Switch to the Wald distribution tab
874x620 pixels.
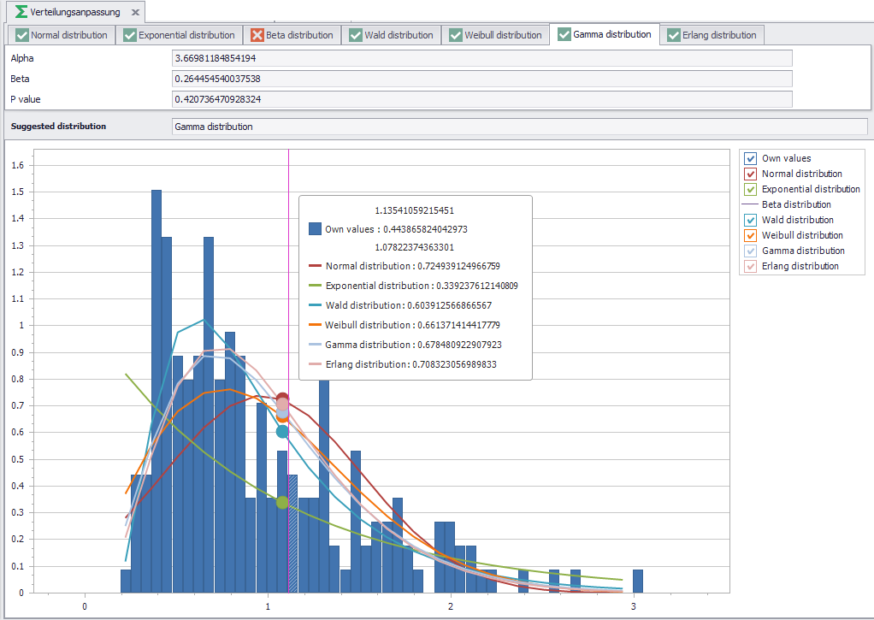coord(391,35)
